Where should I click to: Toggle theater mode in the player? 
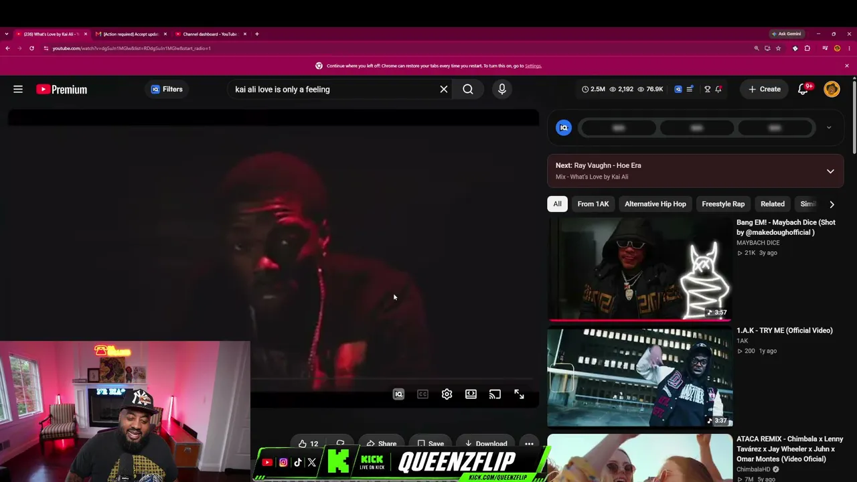point(471,394)
